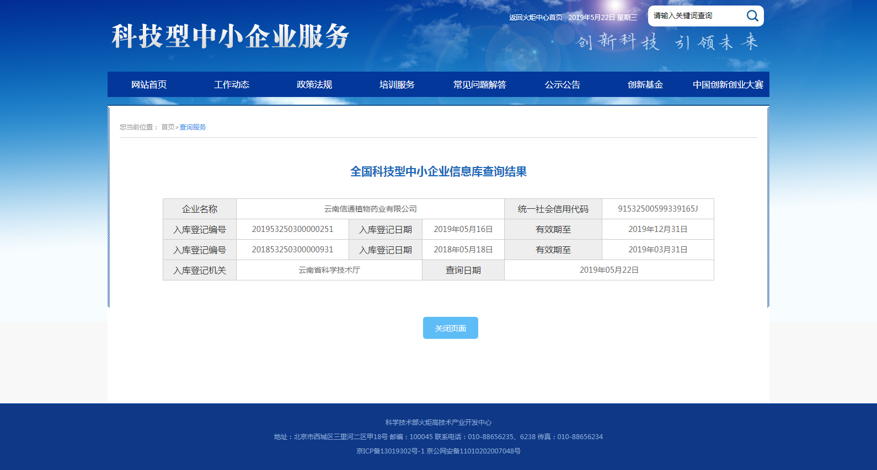877x470 pixels.
Task: Open the 培训服务 menu item
Action: [397, 85]
